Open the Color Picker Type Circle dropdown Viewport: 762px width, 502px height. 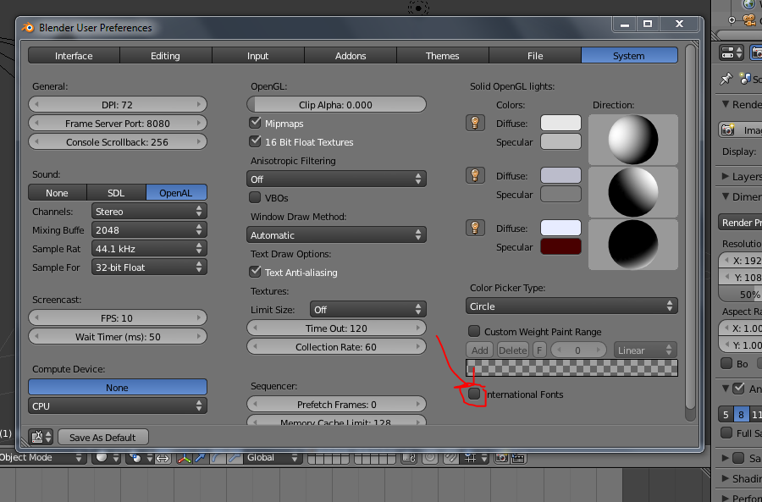click(x=571, y=306)
